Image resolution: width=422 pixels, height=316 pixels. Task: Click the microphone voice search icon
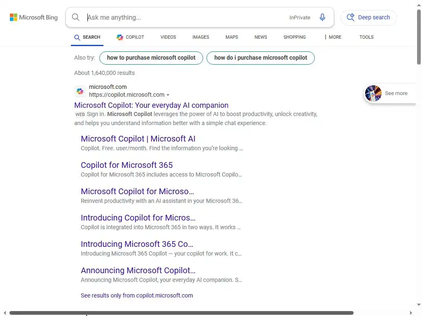tap(322, 17)
